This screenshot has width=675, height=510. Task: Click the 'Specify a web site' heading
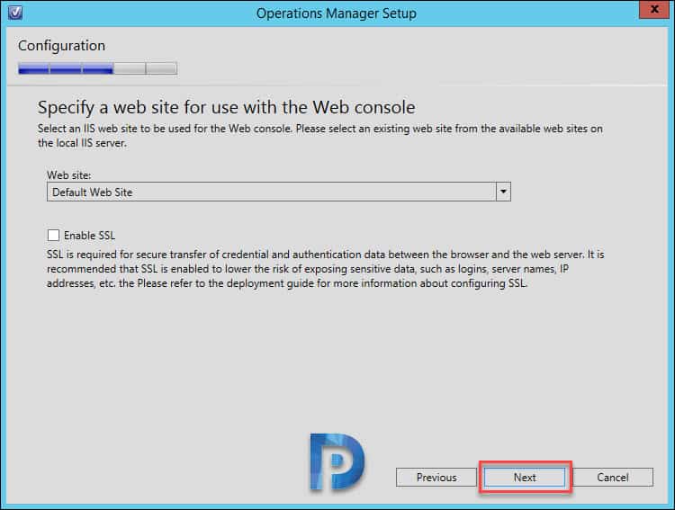coord(227,108)
